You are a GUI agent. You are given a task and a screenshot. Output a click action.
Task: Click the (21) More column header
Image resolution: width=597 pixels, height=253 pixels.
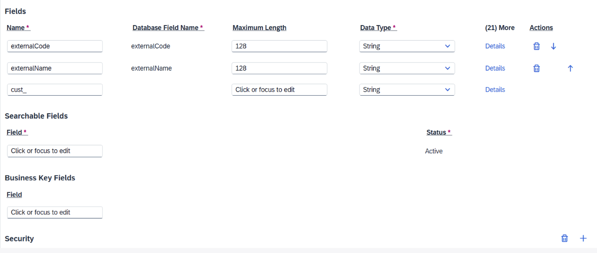pyautogui.click(x=500, y=28)
